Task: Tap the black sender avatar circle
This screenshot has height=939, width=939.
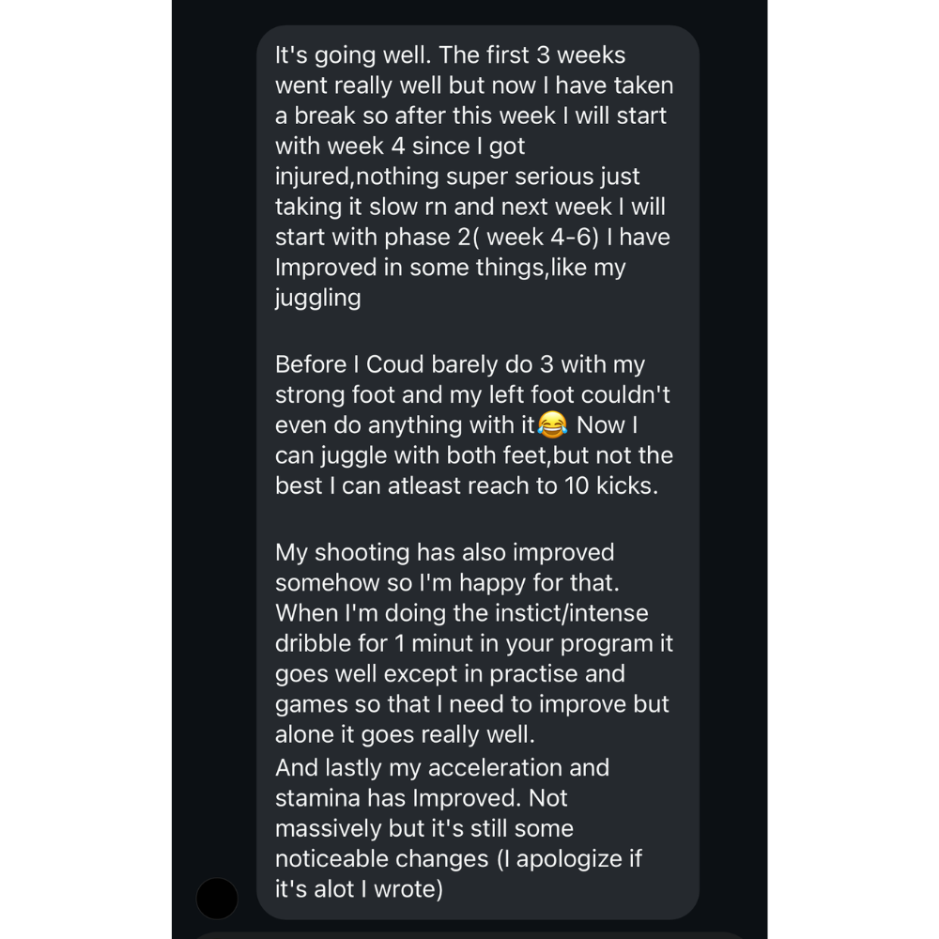Action: click(x=217, y=899)
